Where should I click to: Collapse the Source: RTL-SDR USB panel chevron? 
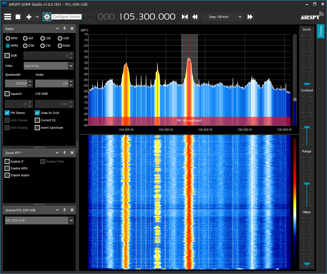tap(57, 210)
